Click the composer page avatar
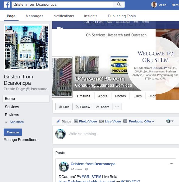Viewport: 179px width, 182px height. tap(60, 134)
